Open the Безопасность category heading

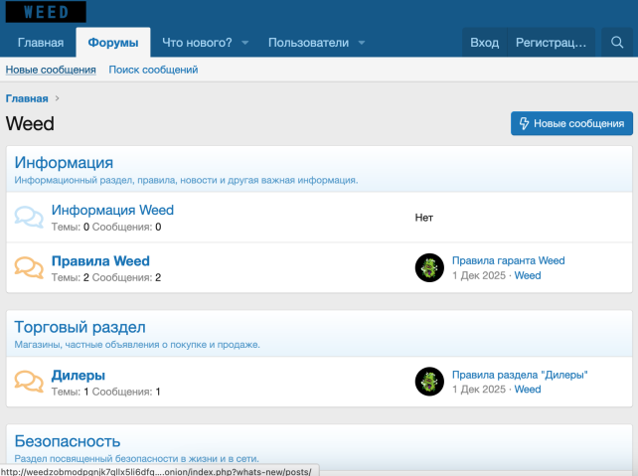[68, 441]
